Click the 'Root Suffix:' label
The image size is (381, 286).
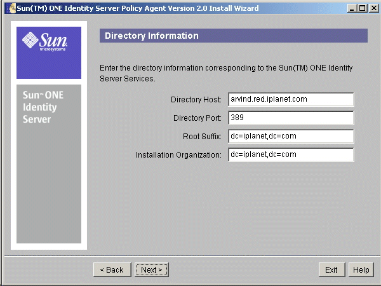pos(202,137)
